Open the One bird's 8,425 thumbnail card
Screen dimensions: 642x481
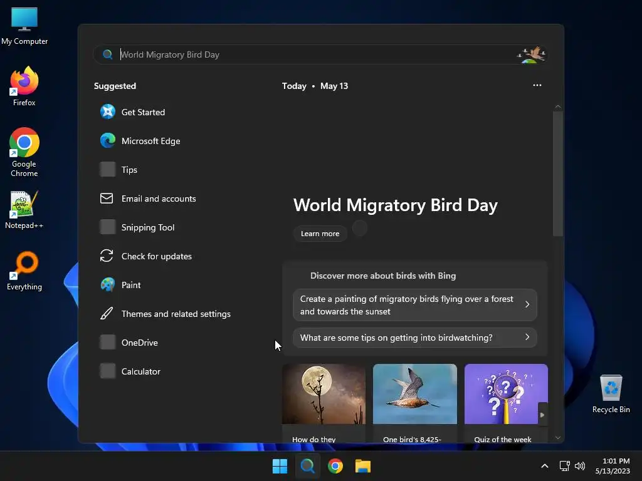click(415, 403)
